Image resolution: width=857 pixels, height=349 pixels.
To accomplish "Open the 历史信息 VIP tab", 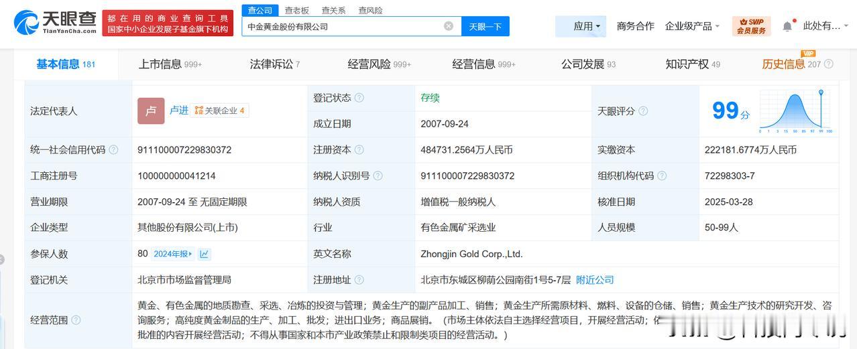I will (x=791, y=64).
